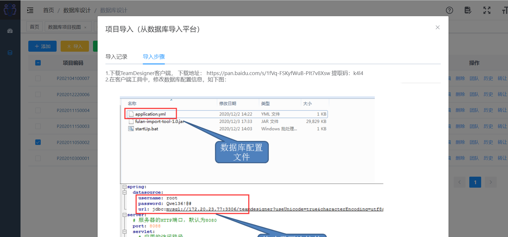Open the help question-mark icon in the header
Viewport: 508px width, 237px height.
[449, 10]
